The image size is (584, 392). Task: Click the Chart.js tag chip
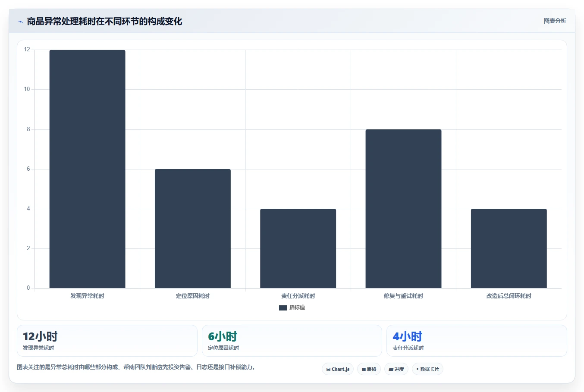(x=338, y=369)
